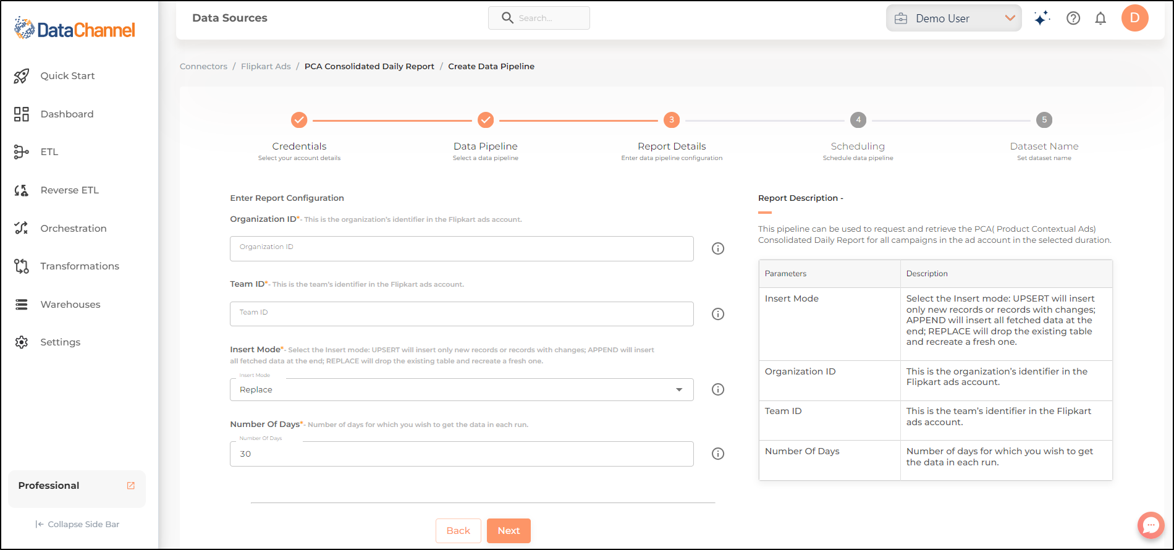Show info for Number Of Days field
This screenshot has width=1174, height=550.
point(718,454)
